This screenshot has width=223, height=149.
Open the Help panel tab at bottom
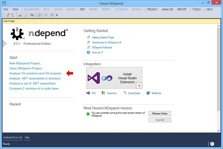click(x=27, y=137)
